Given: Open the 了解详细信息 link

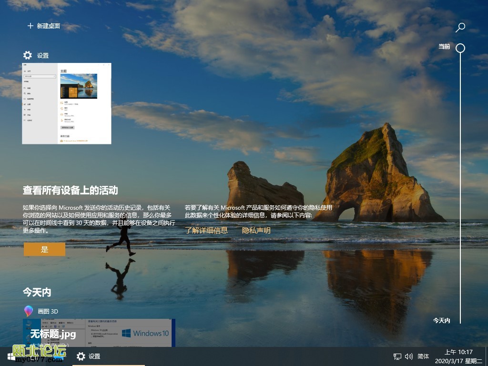Looking at the screenshot, I should tap(206, 231).
